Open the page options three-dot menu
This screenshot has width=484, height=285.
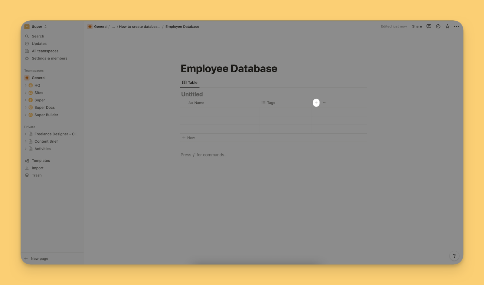pos(456,27)
